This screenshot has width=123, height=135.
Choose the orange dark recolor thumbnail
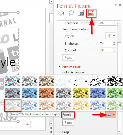click(x=47, y=93)
